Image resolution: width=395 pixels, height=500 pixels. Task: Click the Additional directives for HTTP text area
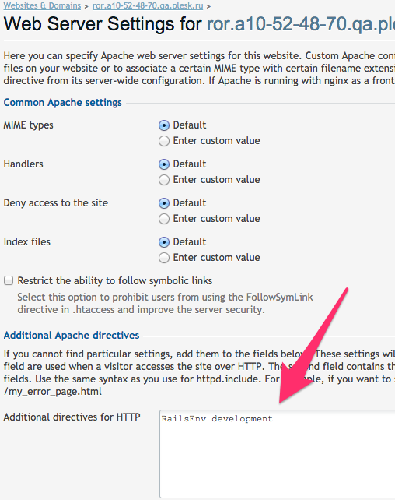(278, 454)
